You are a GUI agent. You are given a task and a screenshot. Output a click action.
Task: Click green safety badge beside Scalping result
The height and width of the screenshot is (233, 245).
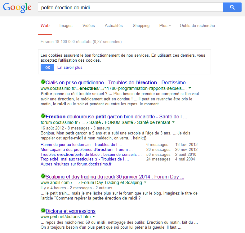coord(43,176)
